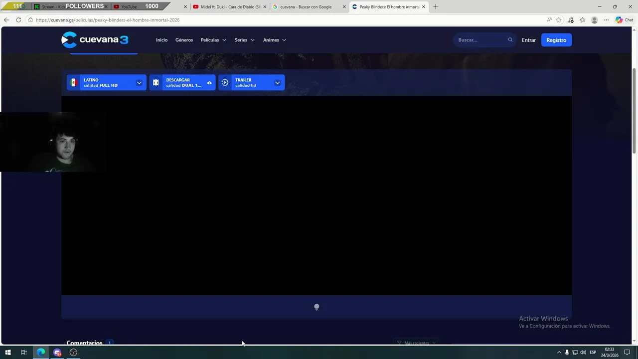Open the media control music icon
638x359 pixels.
[x=571, y=20]
